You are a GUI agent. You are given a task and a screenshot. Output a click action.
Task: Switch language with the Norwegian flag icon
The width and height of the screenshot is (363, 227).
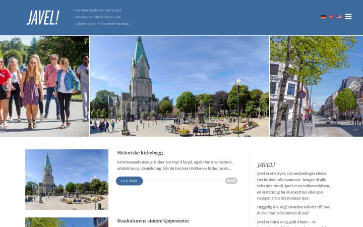coord(331,17)
